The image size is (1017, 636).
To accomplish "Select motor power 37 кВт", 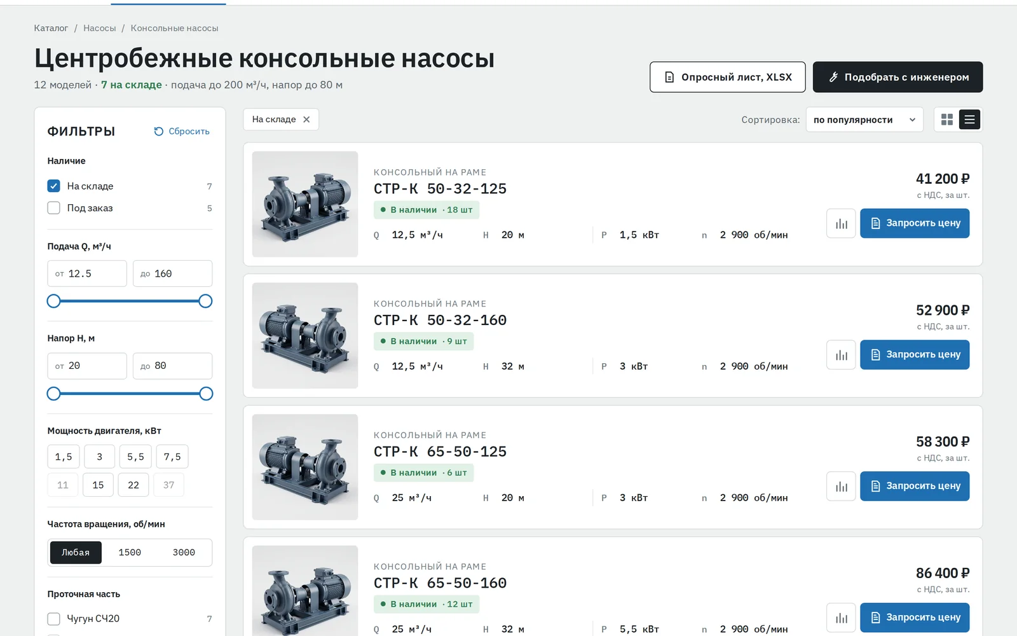I will 168,485.
